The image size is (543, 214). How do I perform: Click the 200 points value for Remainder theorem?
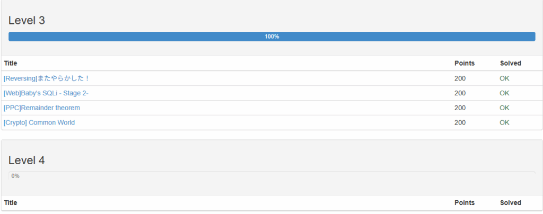(x=460, y=108)
